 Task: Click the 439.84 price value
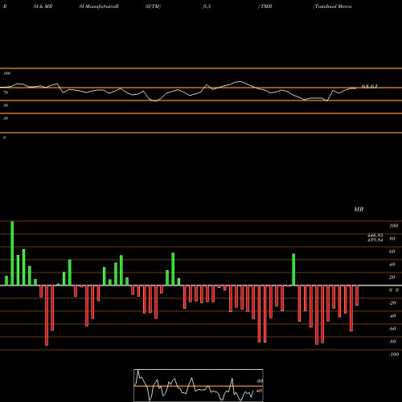pos(375,240)
